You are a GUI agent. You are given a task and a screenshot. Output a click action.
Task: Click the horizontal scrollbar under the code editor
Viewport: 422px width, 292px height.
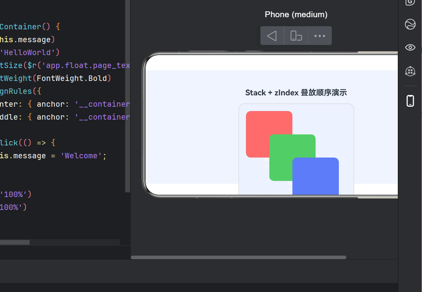(15, 242)
